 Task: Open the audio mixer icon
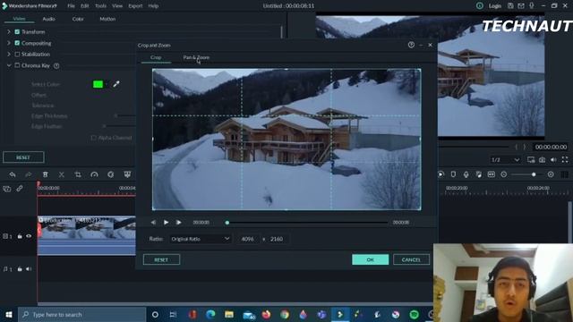click(x=478, y=174)
